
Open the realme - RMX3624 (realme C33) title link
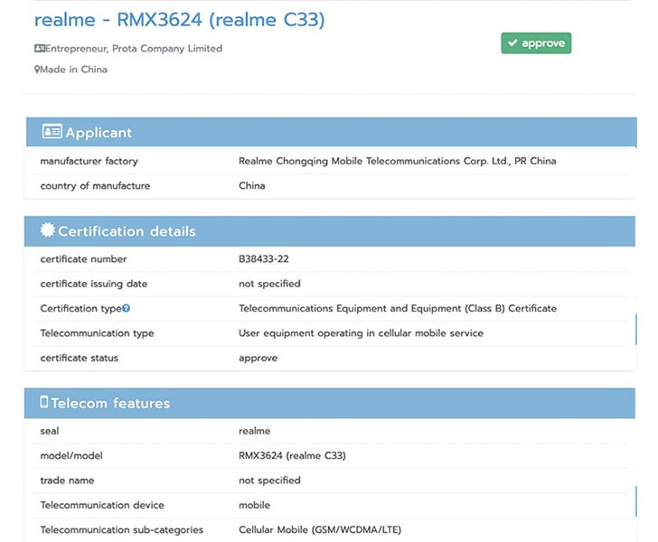180,20
